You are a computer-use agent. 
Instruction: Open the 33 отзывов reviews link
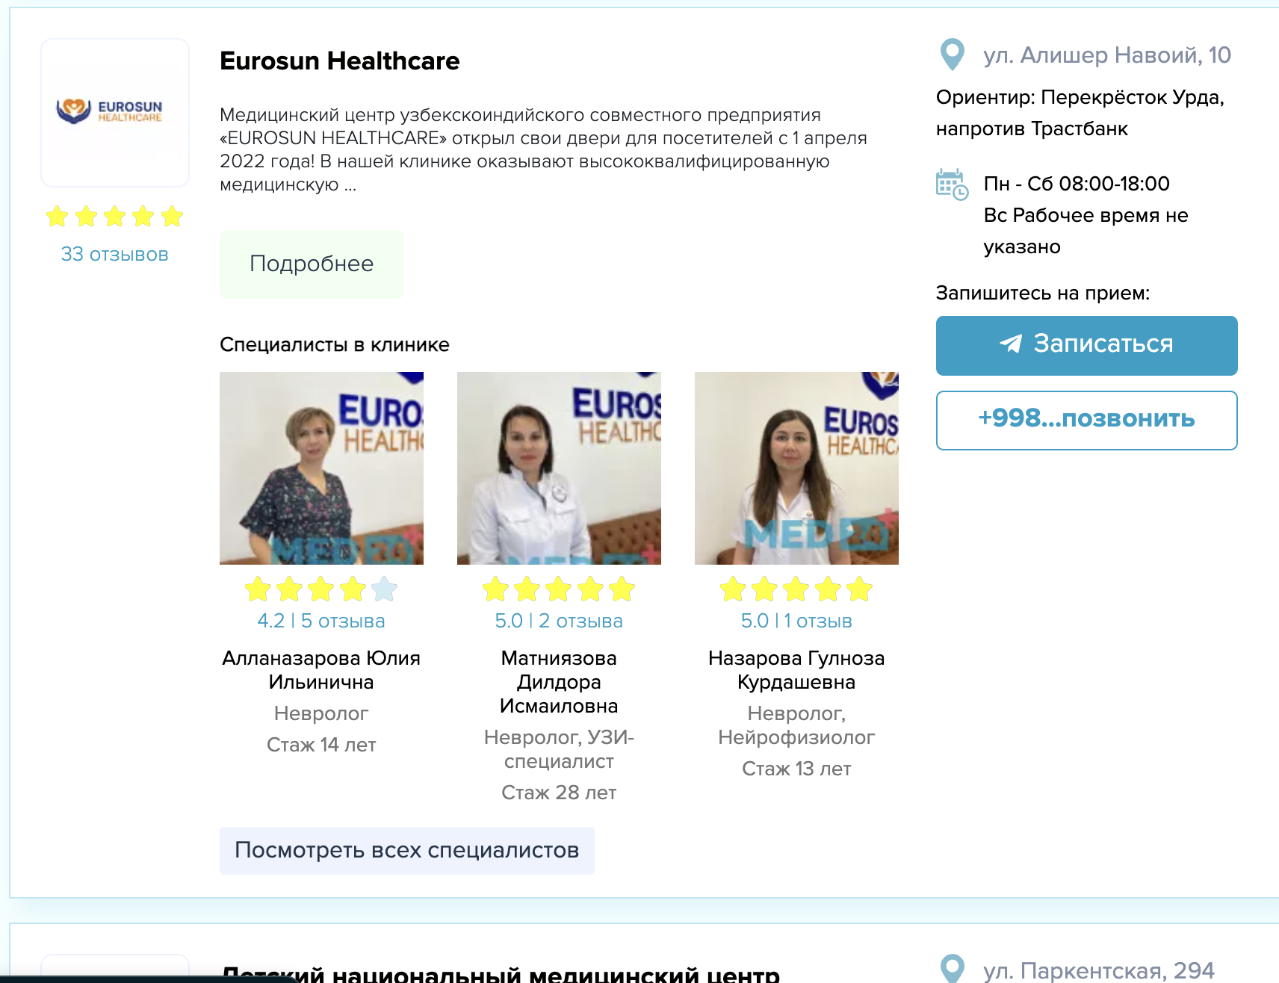(x=114, y=254)
